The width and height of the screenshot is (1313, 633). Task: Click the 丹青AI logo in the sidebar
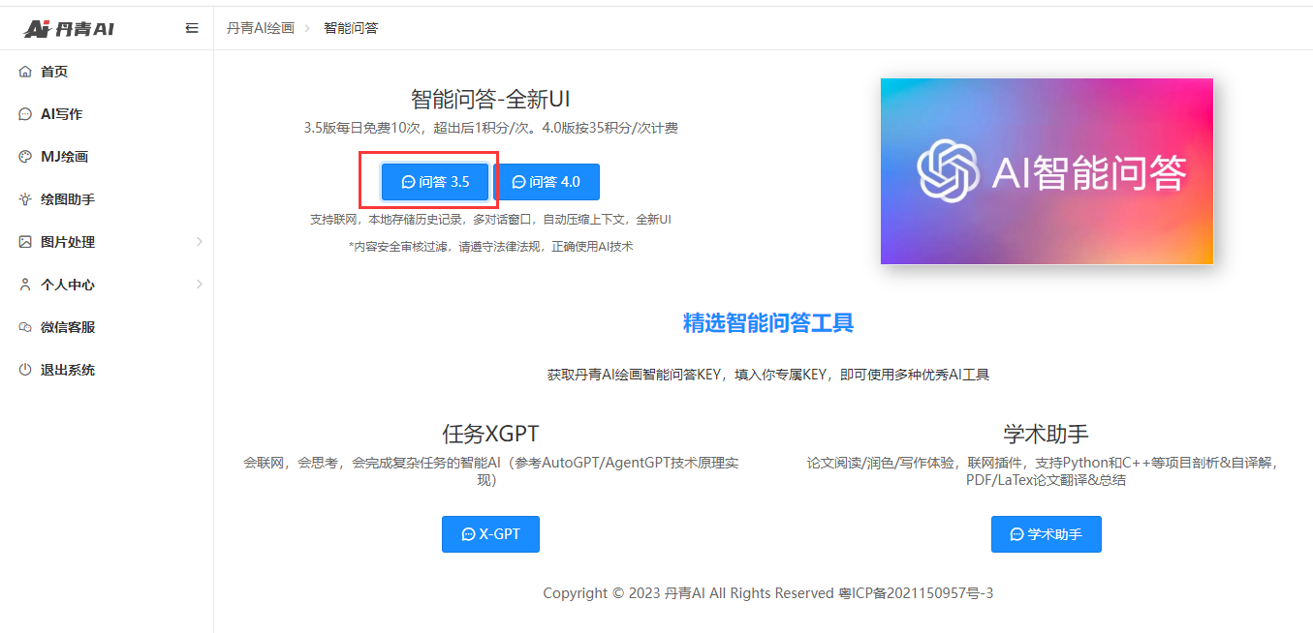click(70, 29)
